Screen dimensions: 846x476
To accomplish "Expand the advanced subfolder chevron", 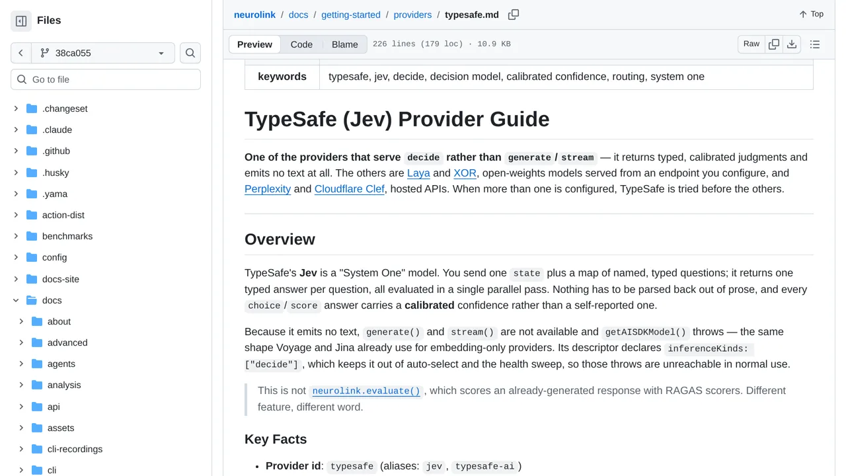I will 21,342.
